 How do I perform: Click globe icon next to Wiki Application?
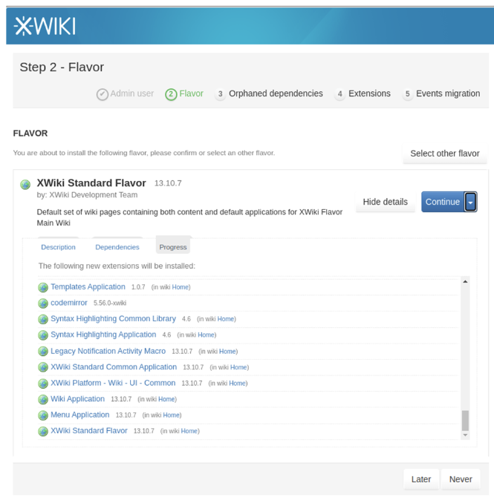click(x=43, y=399)
